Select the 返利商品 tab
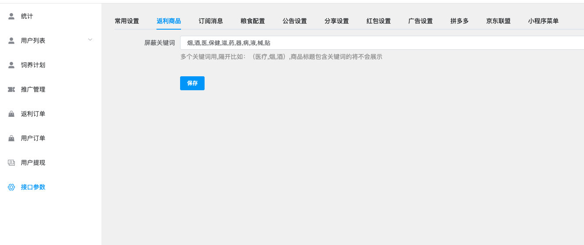The height and width of the screenshot is (245, 584). coord(169,21)
